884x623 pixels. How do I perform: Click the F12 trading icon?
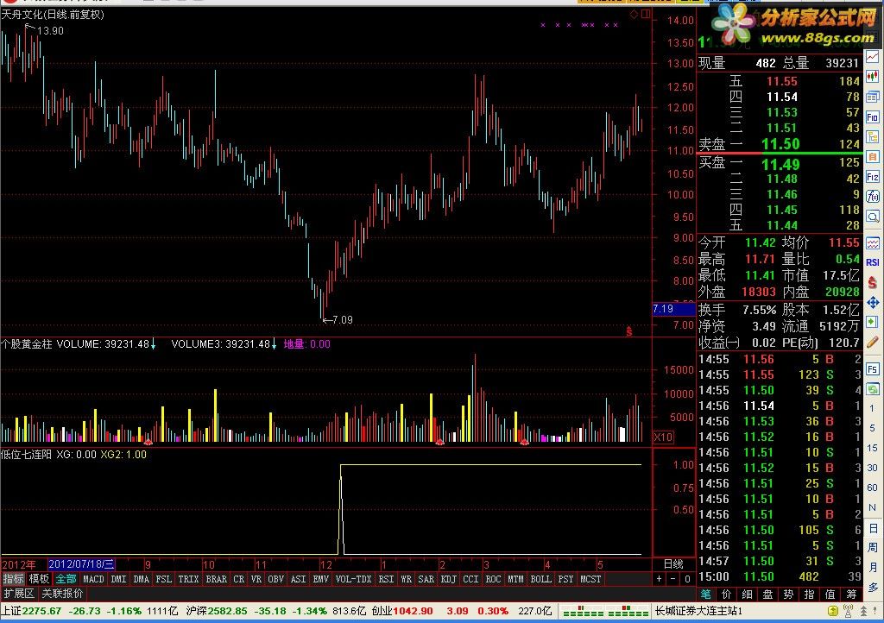pos(872,177)
